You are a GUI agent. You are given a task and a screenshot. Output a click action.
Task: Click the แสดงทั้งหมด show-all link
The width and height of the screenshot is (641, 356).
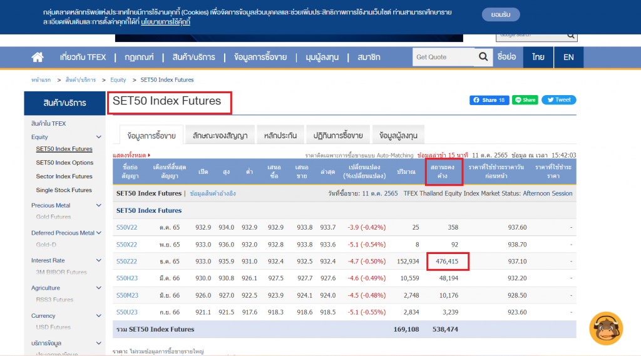[131, 155]
